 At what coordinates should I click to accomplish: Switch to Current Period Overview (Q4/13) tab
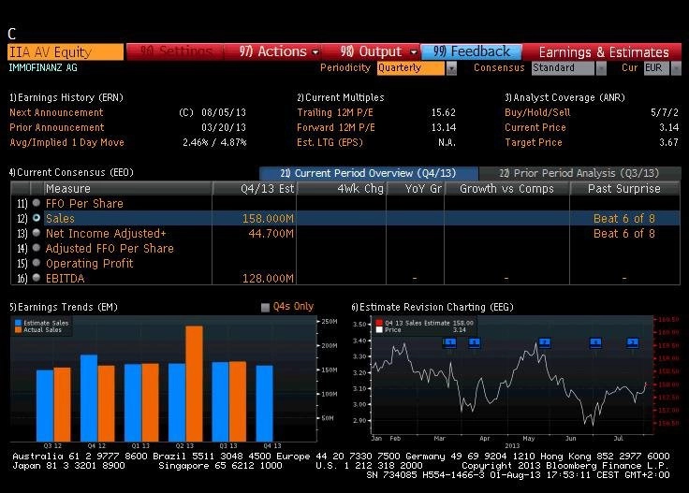click(368, 173)
